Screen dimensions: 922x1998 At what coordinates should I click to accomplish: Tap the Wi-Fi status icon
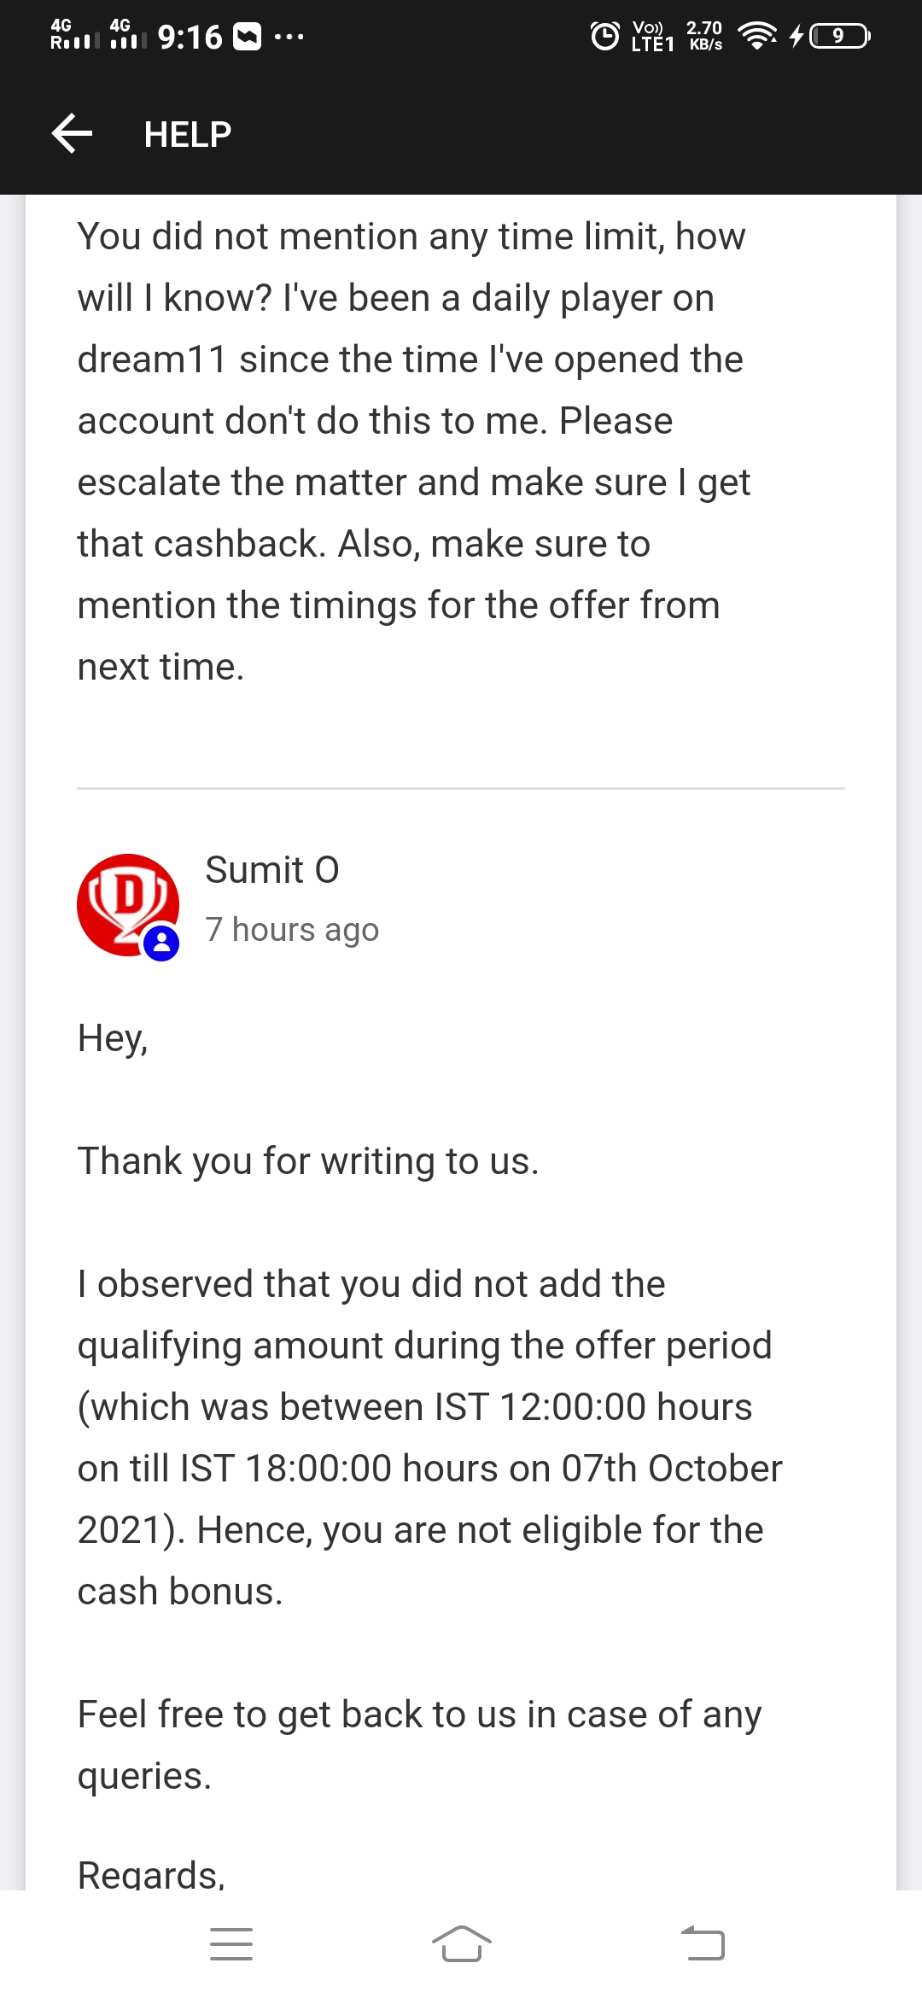757,36
